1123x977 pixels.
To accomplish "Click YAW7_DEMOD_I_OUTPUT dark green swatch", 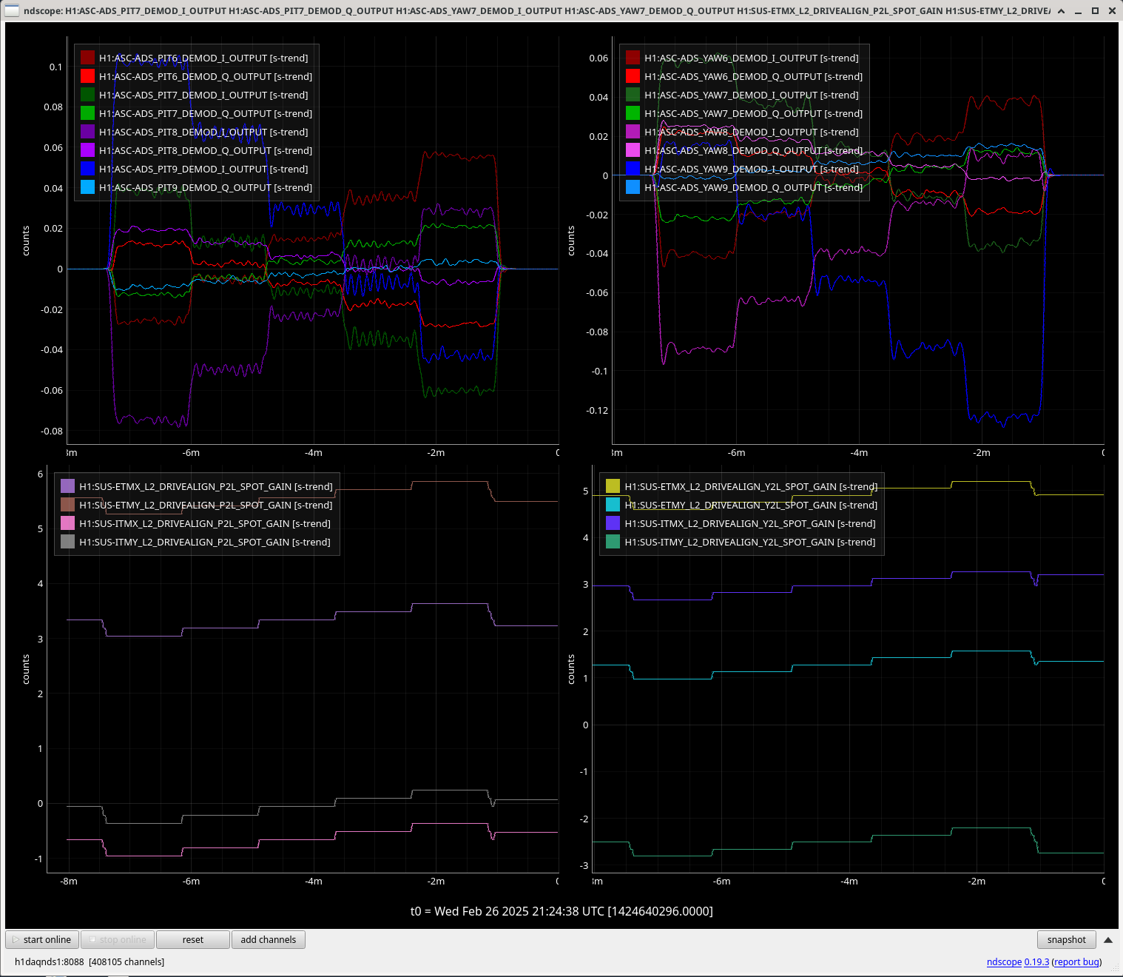I will click(633, 95).
